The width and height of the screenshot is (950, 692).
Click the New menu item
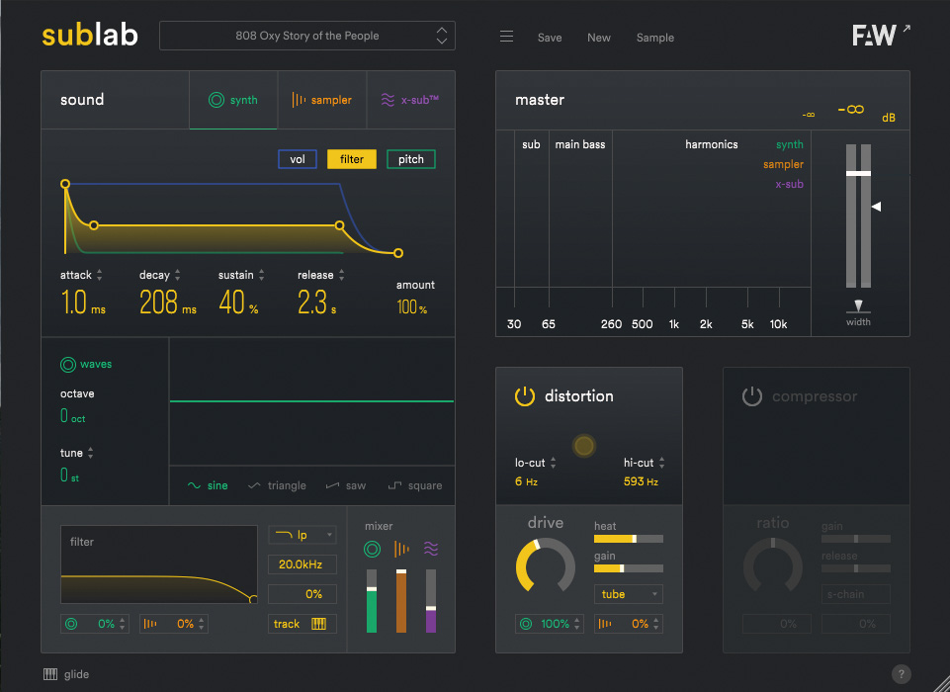coord(599,38)
